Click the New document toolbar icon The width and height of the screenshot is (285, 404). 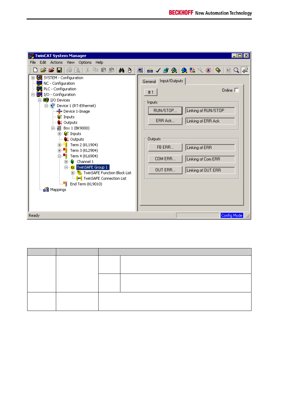tap(35, 70)
